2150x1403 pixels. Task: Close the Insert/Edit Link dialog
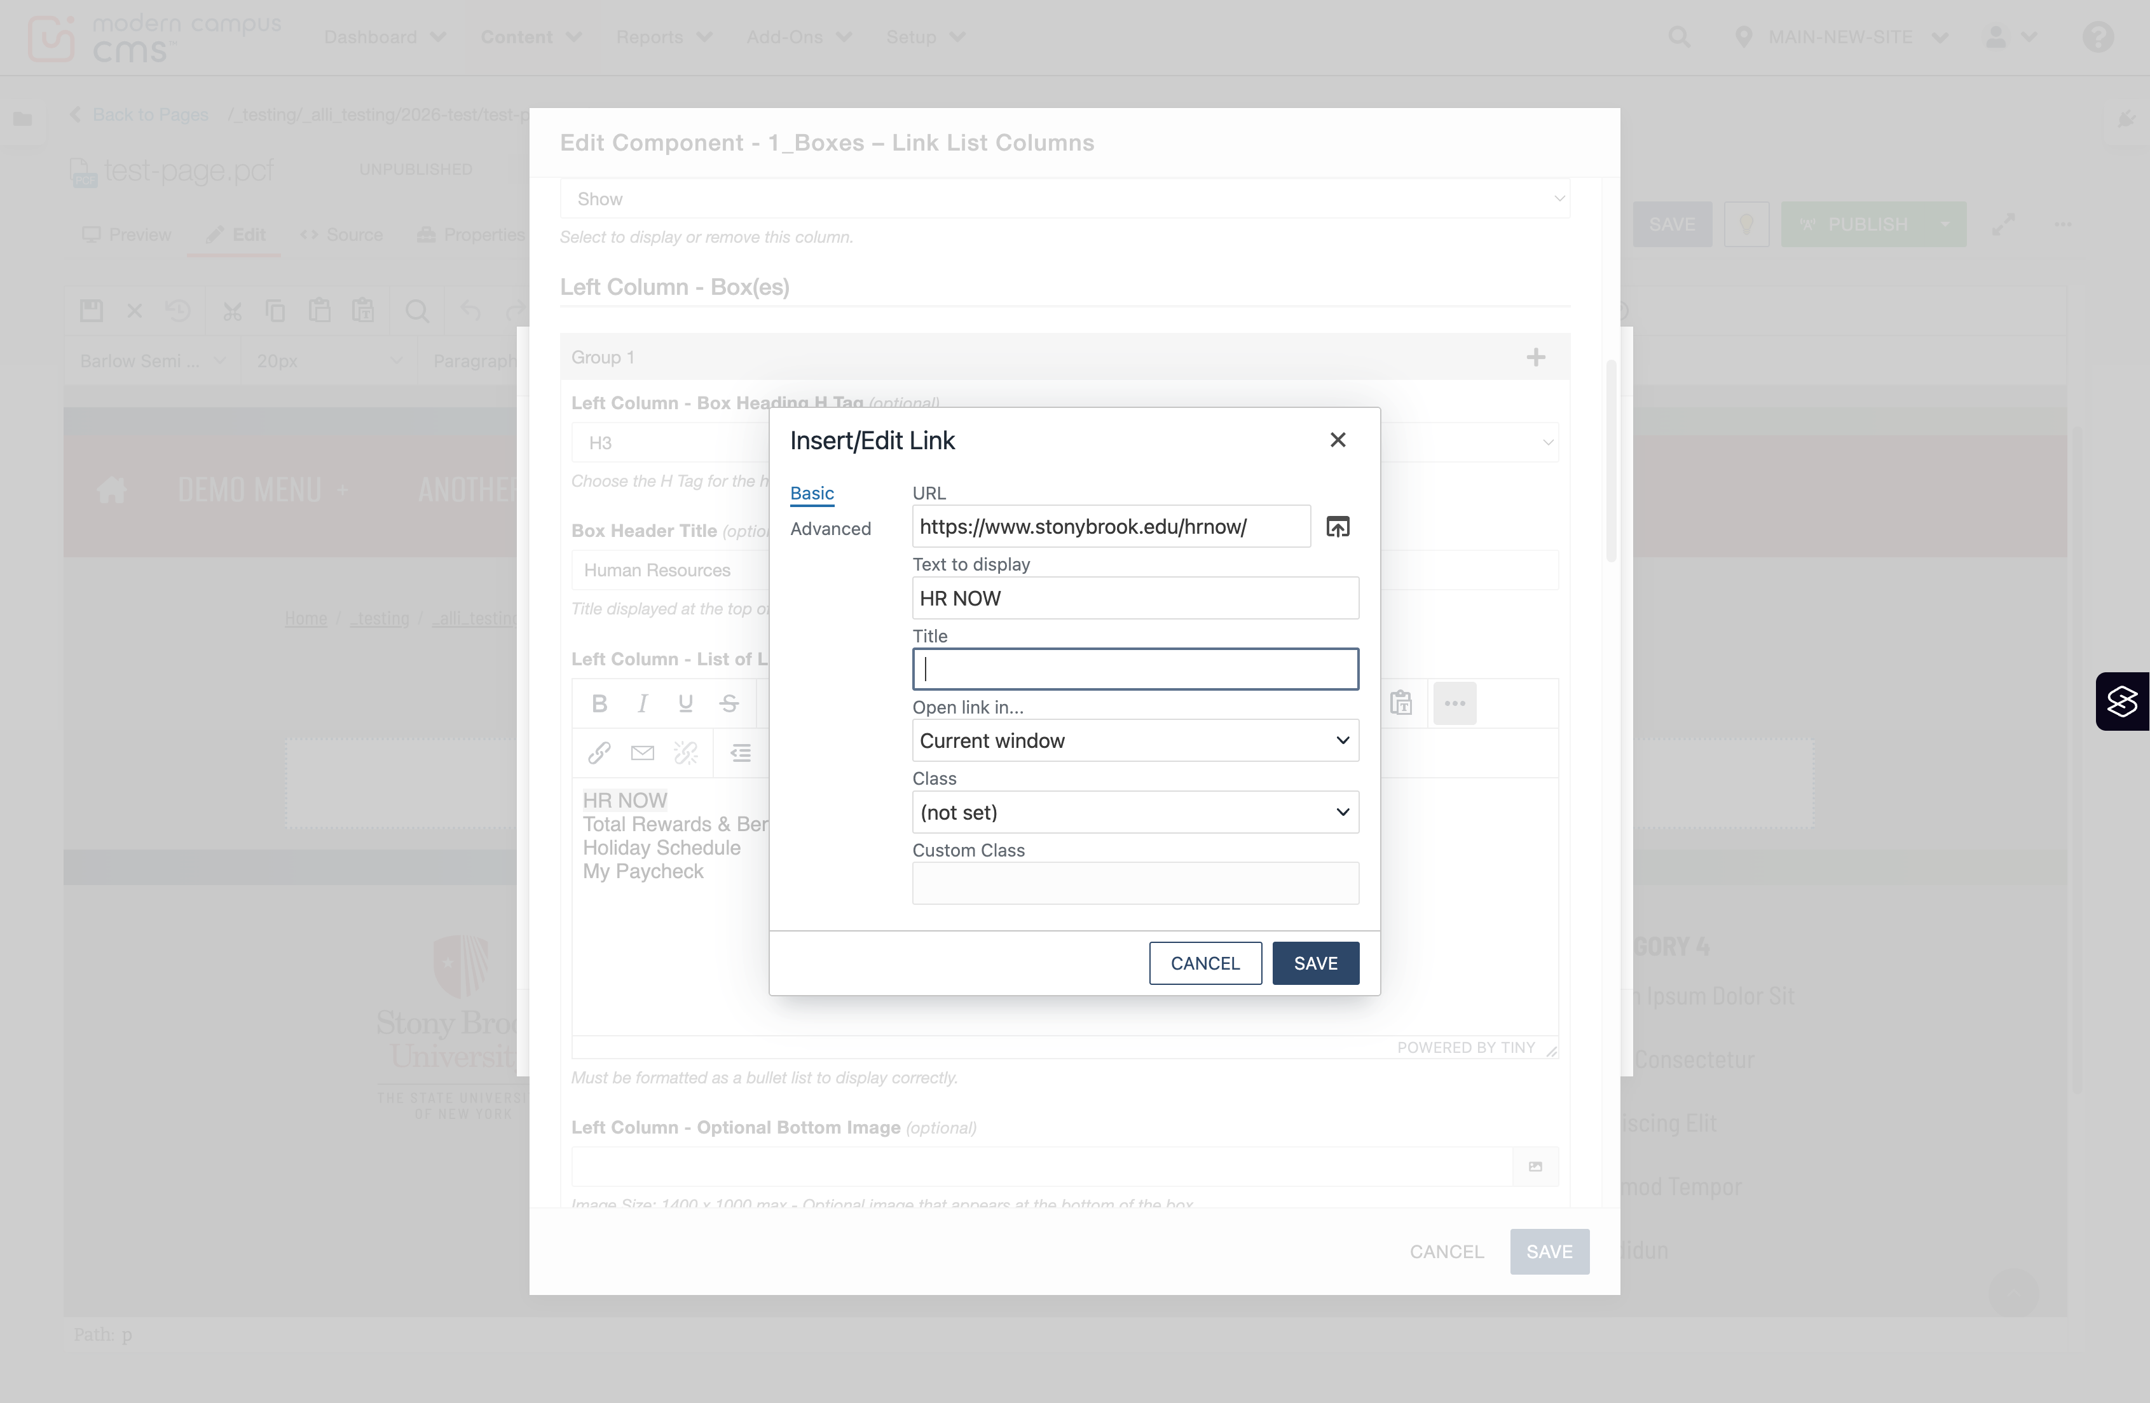coord(1338,440)
